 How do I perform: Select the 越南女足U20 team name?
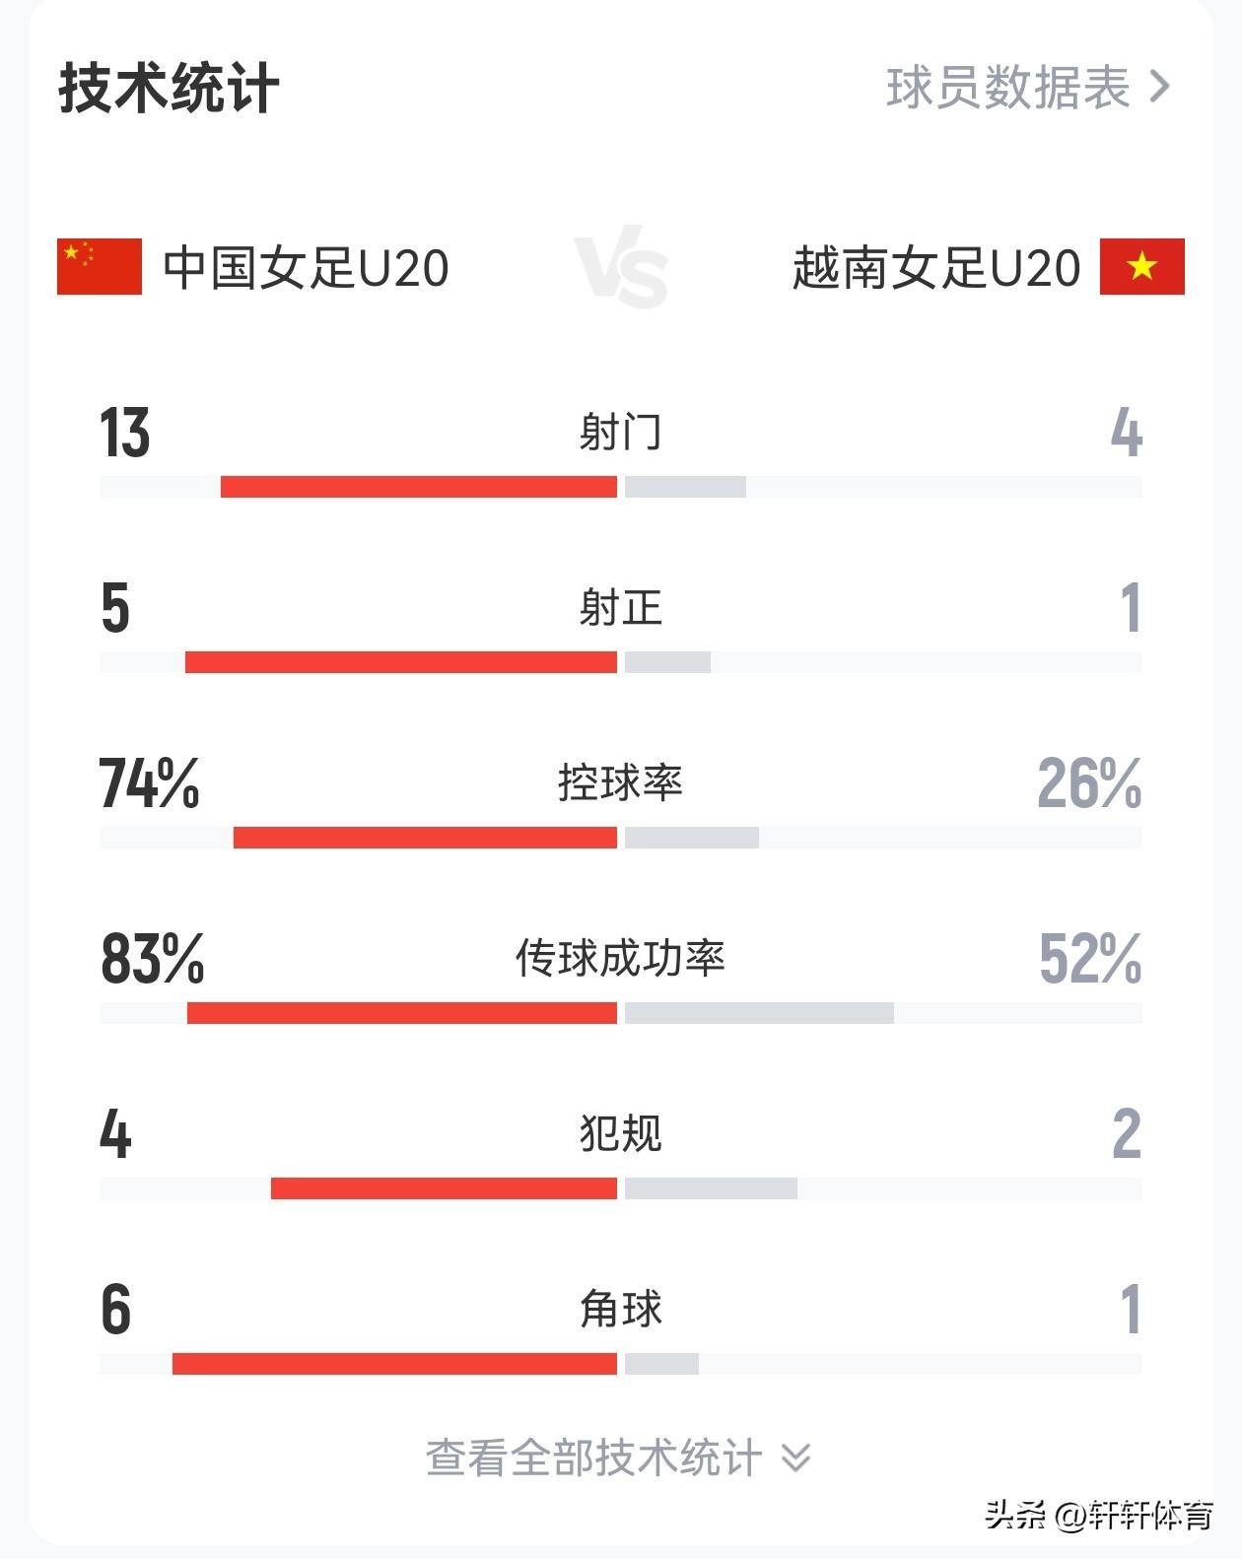point(936,268)
